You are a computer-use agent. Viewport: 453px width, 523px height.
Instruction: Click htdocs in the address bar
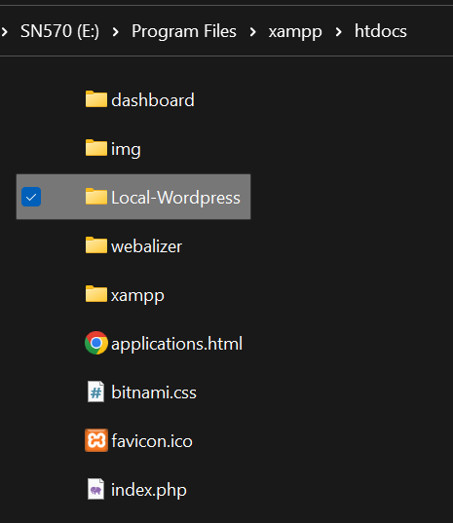[x=380, y=31]
